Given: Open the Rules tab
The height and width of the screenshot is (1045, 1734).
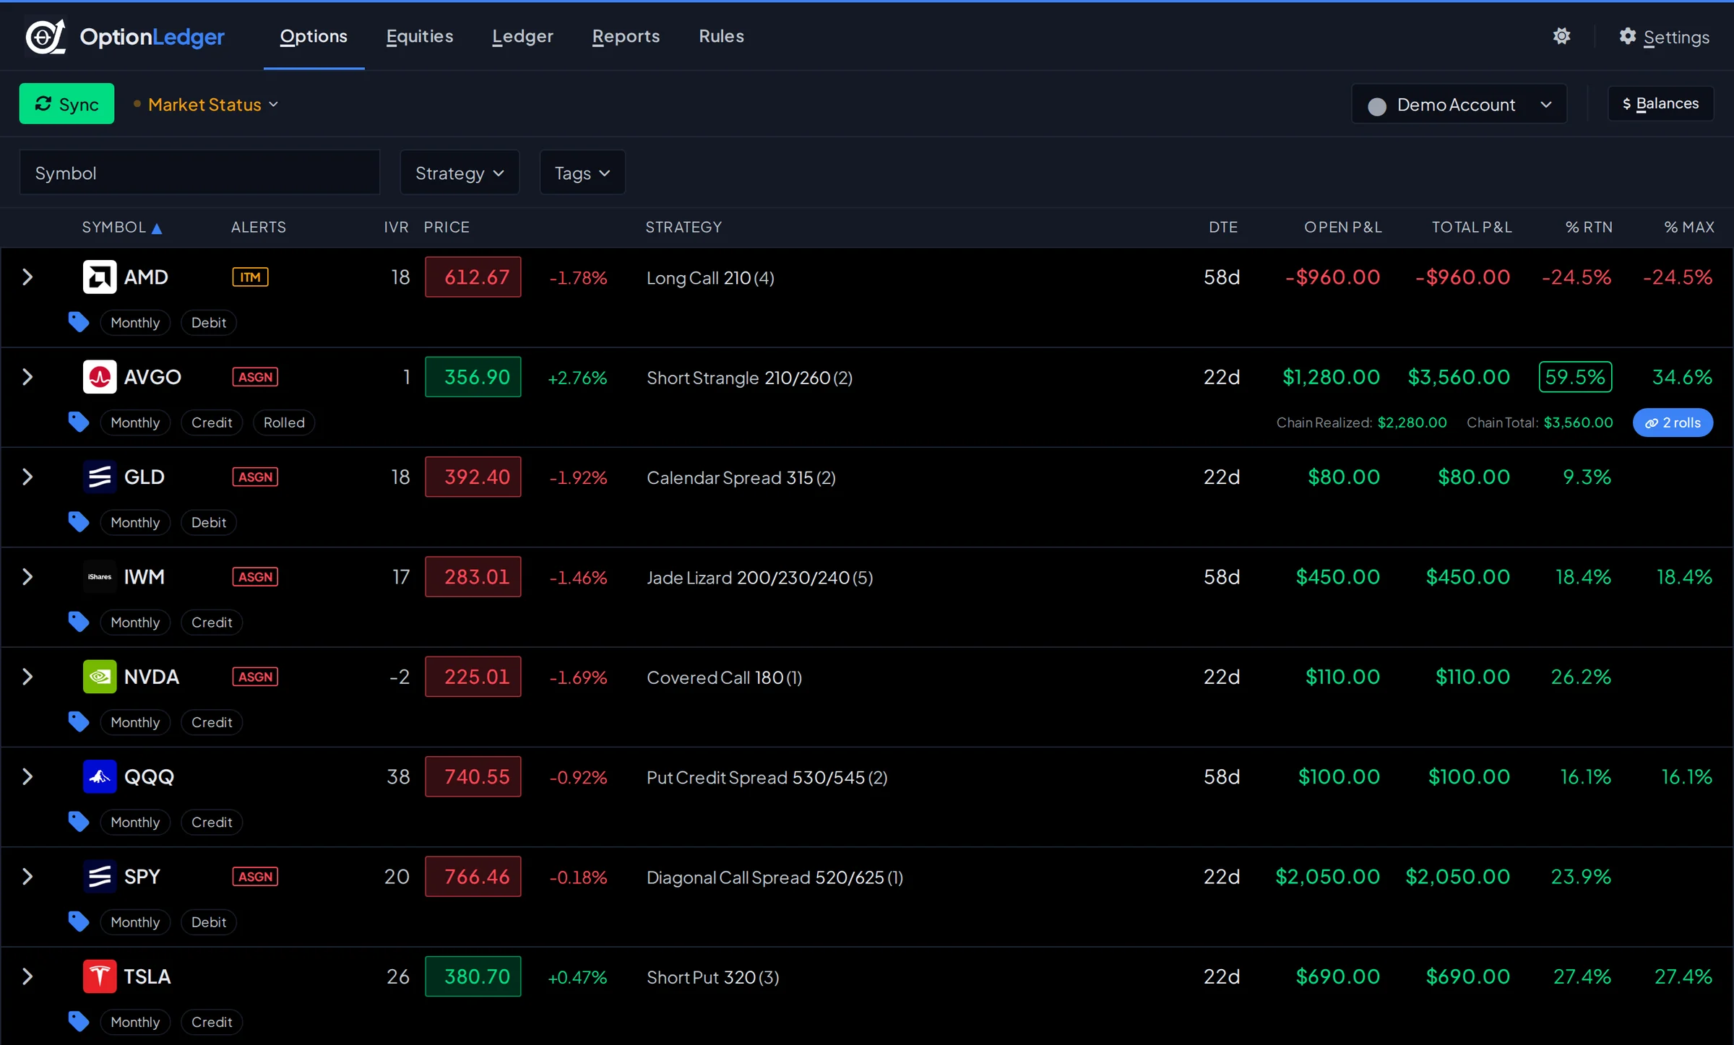Looking at the screenshot, I should click(721, 36).
